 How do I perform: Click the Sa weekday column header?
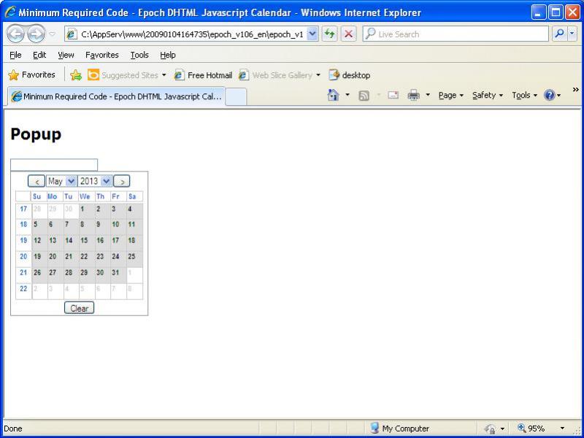[x=134, y=196]
